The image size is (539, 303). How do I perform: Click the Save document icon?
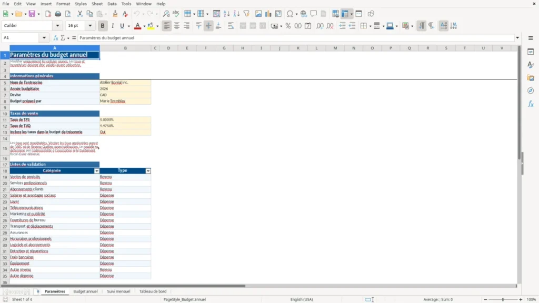tap(32, 14)
